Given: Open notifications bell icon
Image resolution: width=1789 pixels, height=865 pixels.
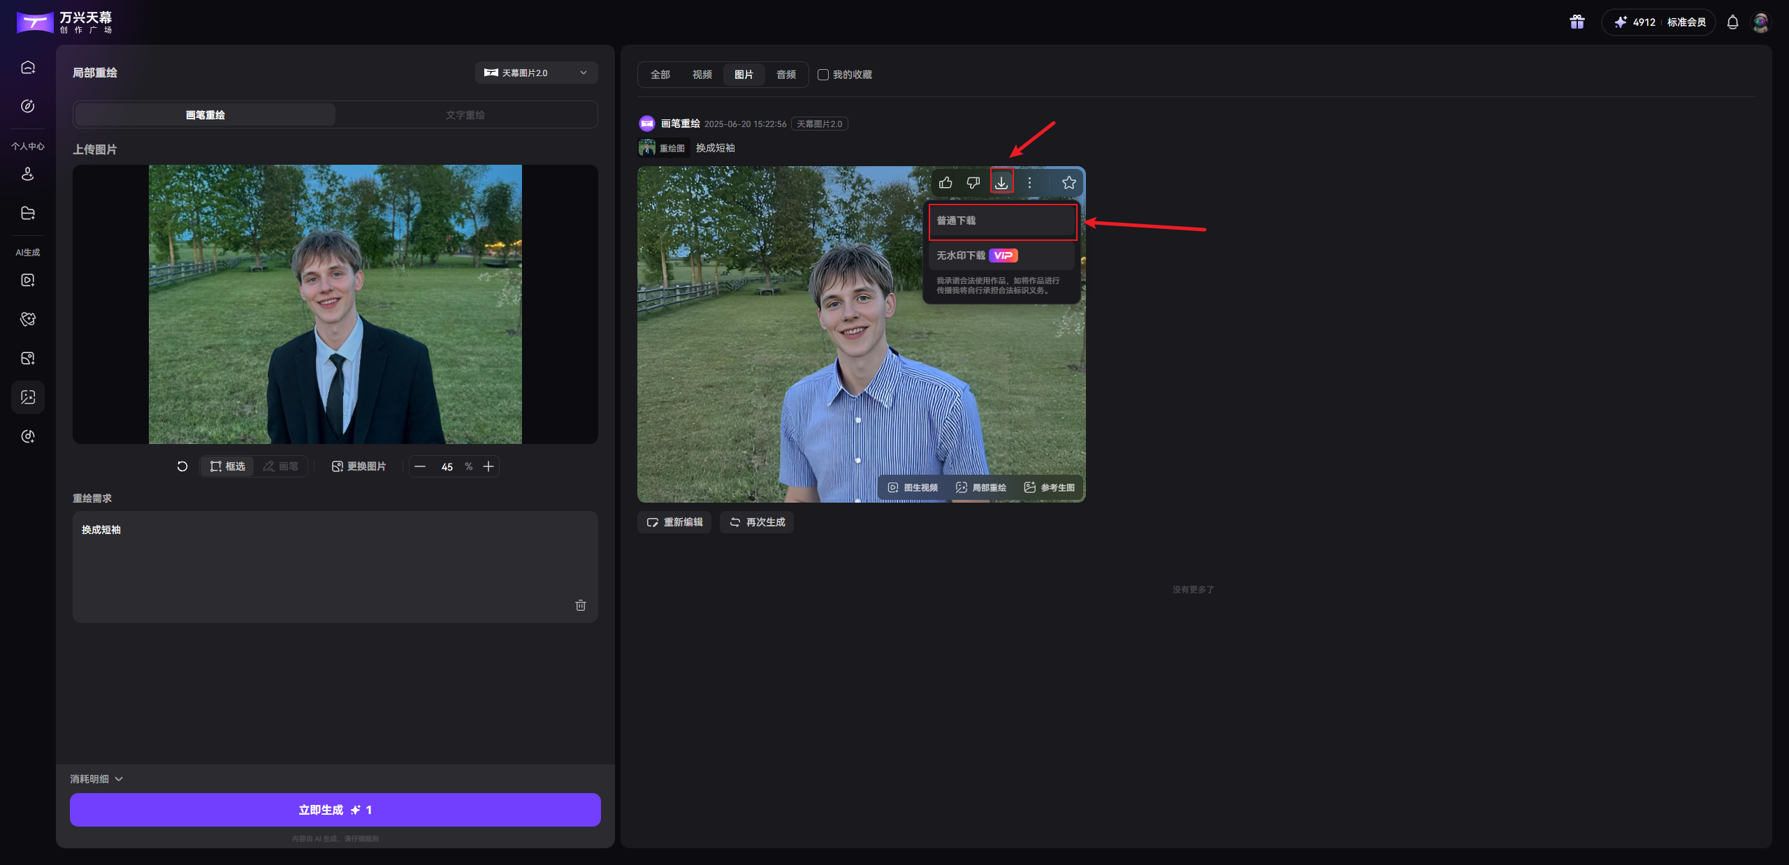Looking at the screenshot, I should (1732, 22).
